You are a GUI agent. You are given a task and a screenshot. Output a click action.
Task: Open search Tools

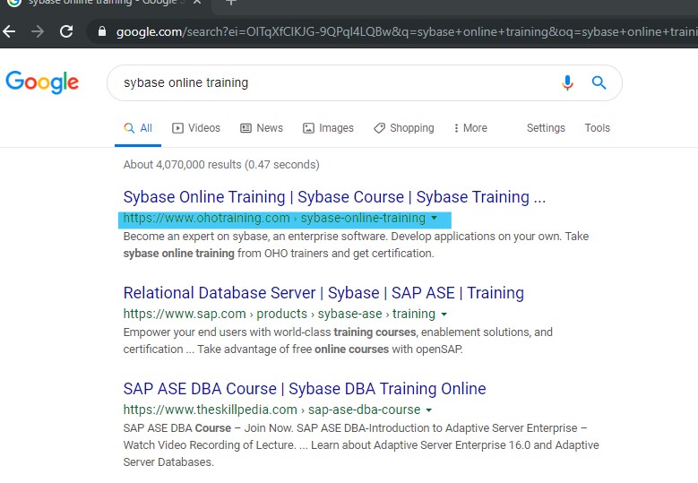[x=598, y=128]
